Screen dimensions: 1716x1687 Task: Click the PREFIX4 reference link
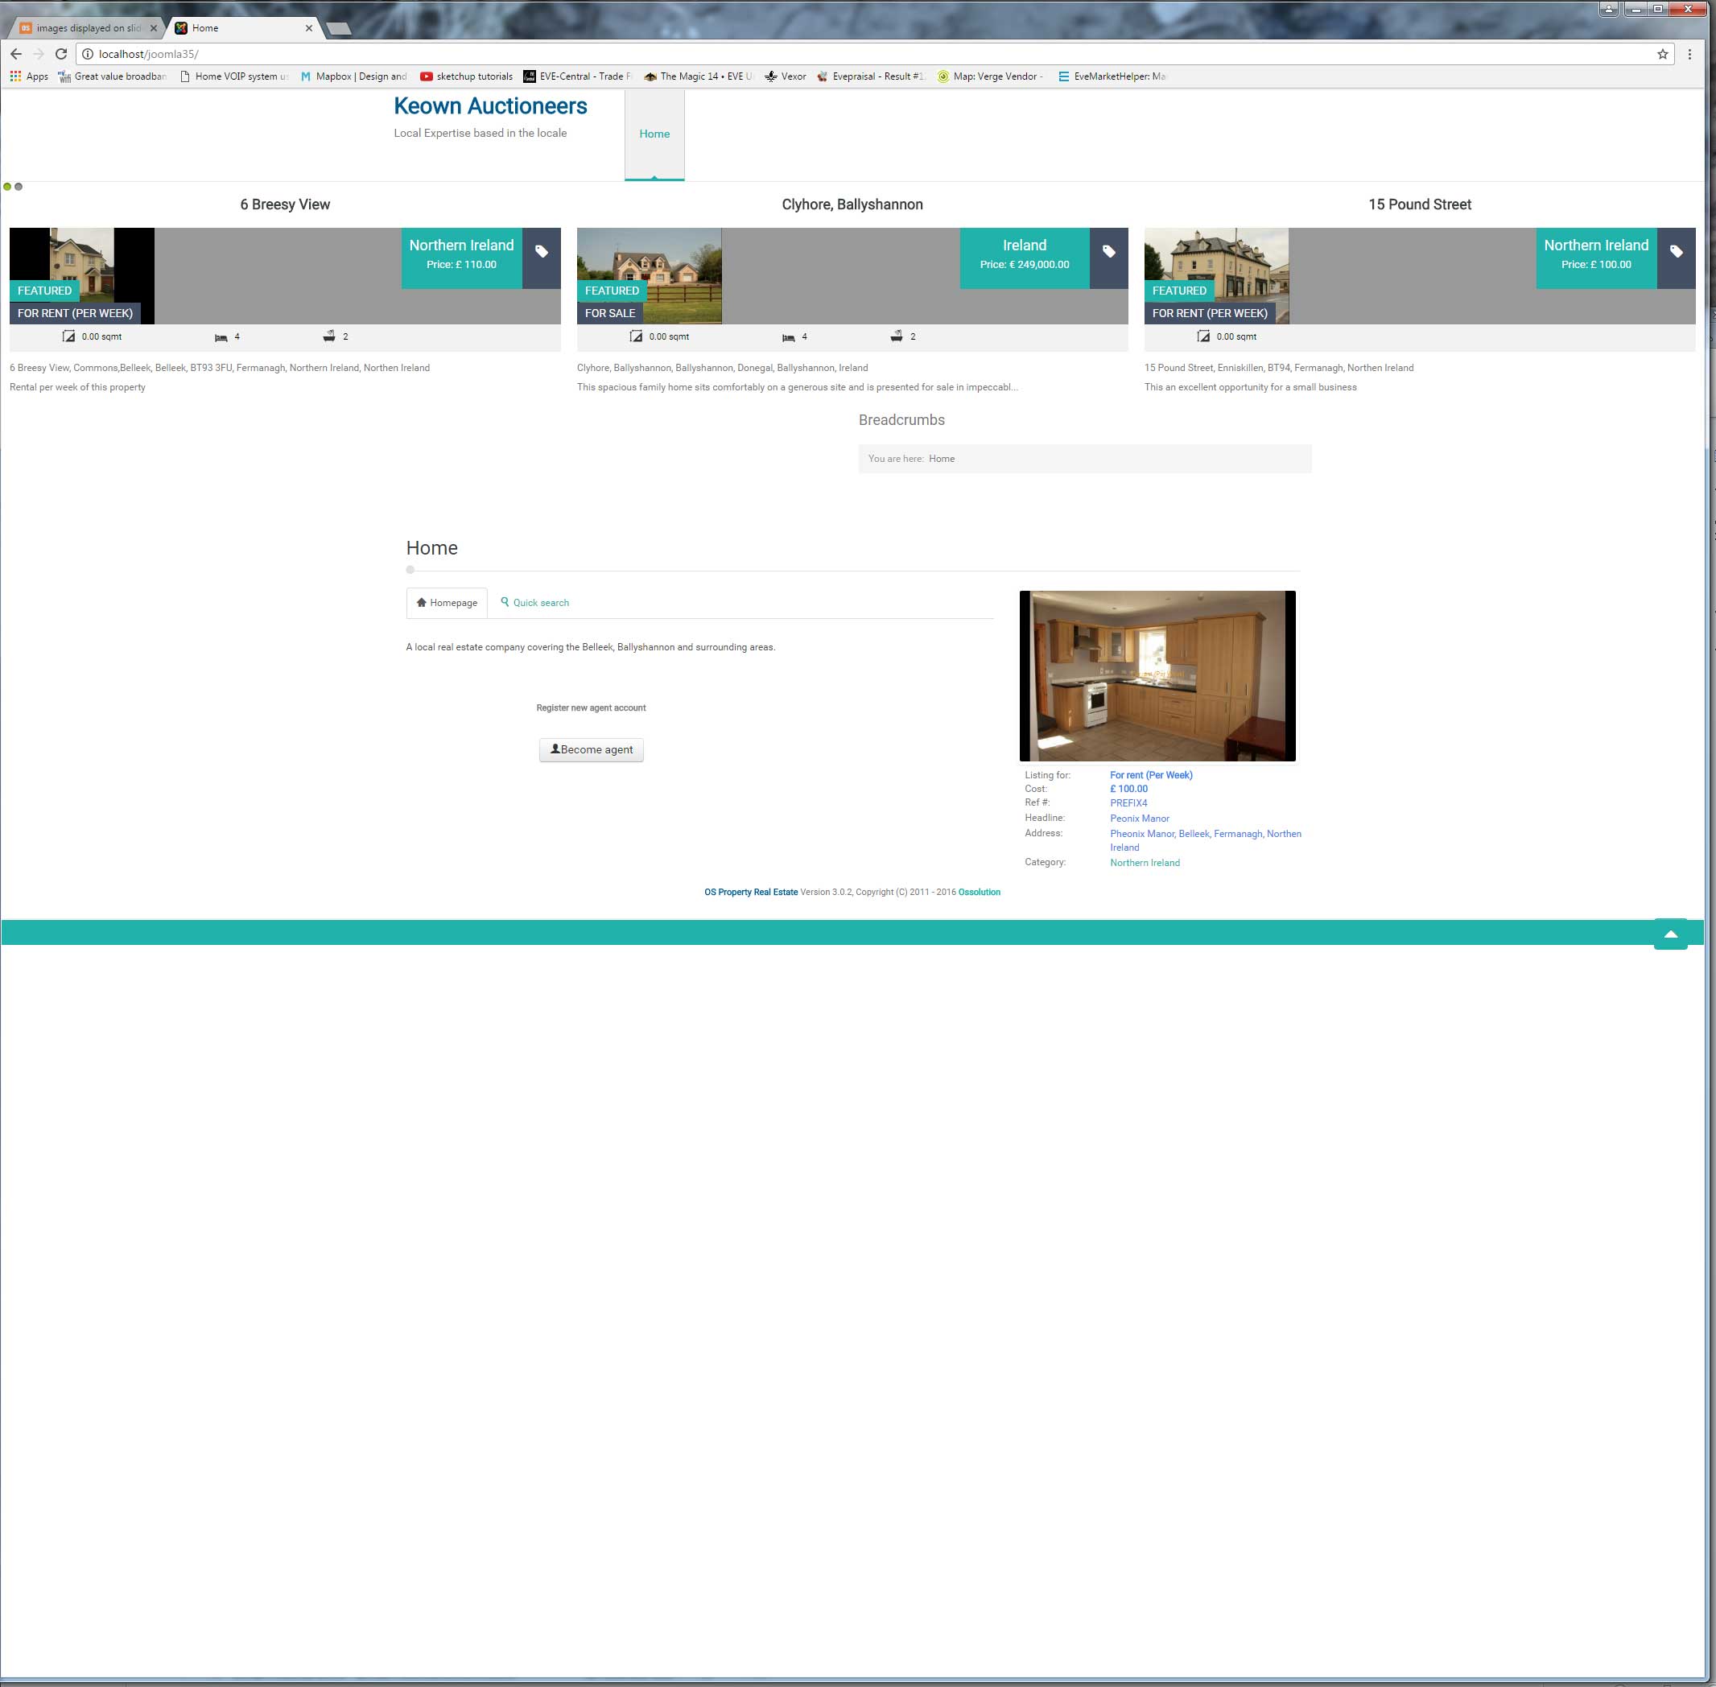[x=1128, y=803]
